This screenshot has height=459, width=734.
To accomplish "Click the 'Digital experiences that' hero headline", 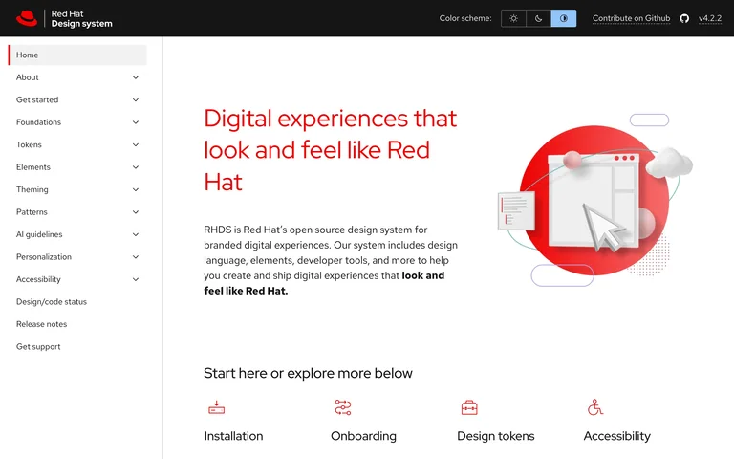I will coord(330,119).
